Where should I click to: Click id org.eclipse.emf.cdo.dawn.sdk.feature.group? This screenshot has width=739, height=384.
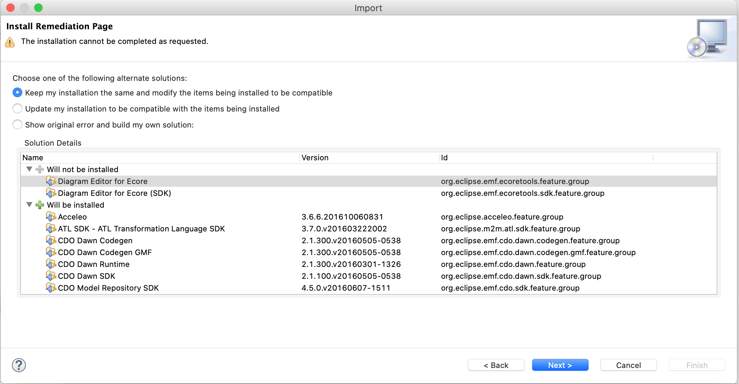coord(521,276)
